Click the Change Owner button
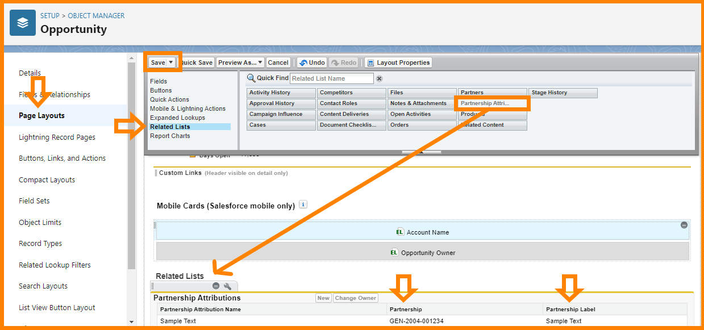704x330 pixels. 356,298
